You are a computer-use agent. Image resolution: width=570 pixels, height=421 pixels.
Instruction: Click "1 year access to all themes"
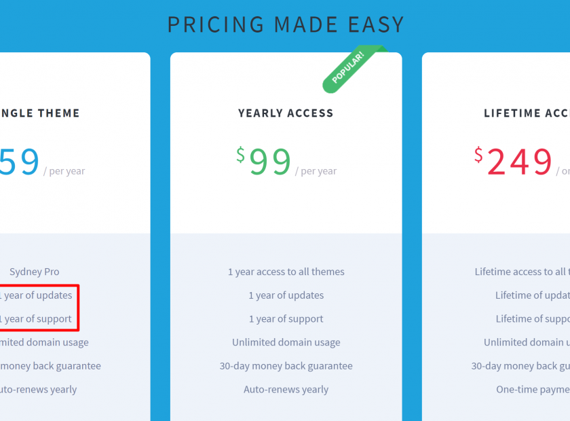[x=286, y=272]
